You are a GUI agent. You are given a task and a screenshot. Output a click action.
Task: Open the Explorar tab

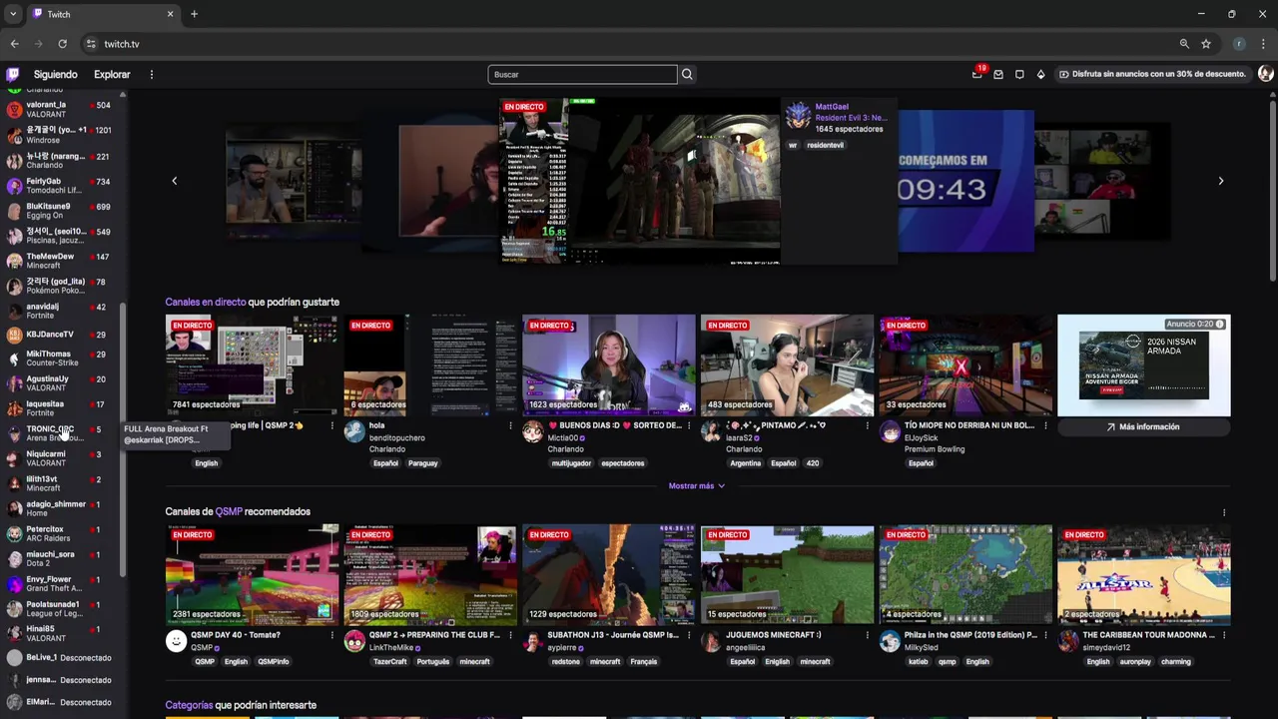tap(112, 75)
